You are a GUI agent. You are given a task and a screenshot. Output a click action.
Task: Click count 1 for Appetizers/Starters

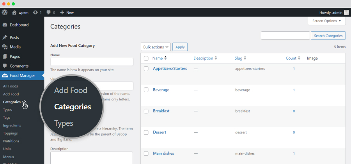[294, 69]
